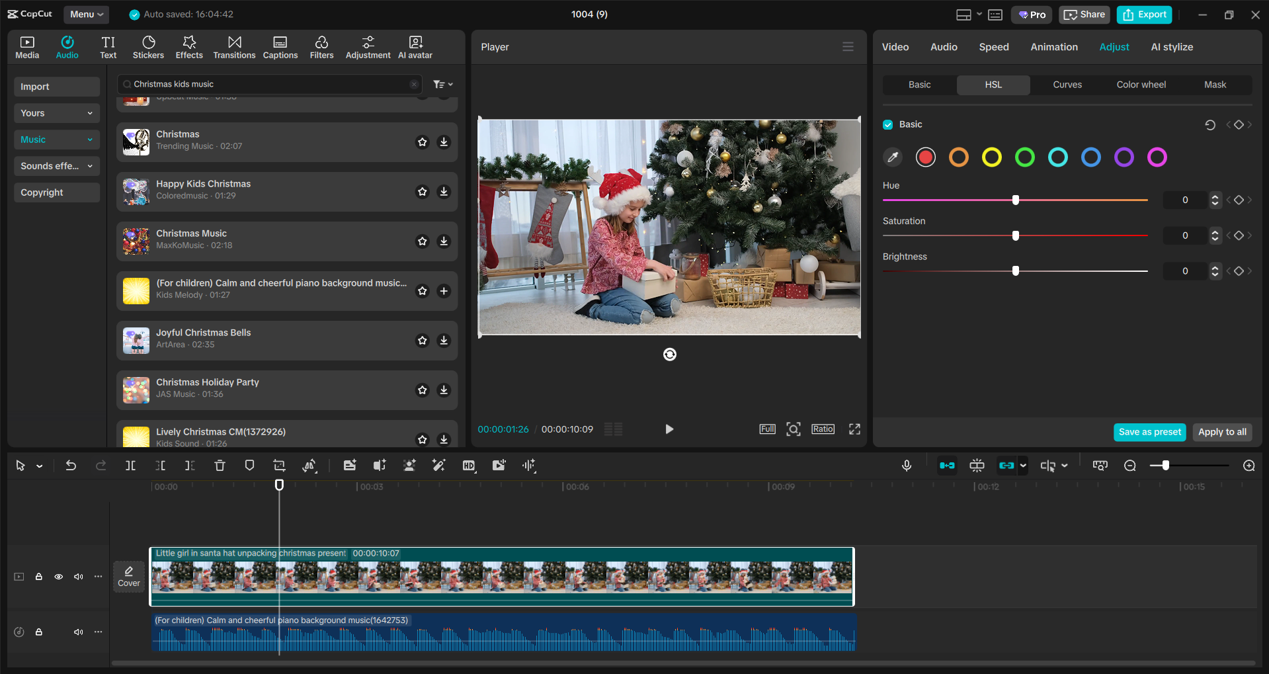Click the Undo icon above the timeline
Viewport: 1269px width, 674px height.
pos(71,465)
